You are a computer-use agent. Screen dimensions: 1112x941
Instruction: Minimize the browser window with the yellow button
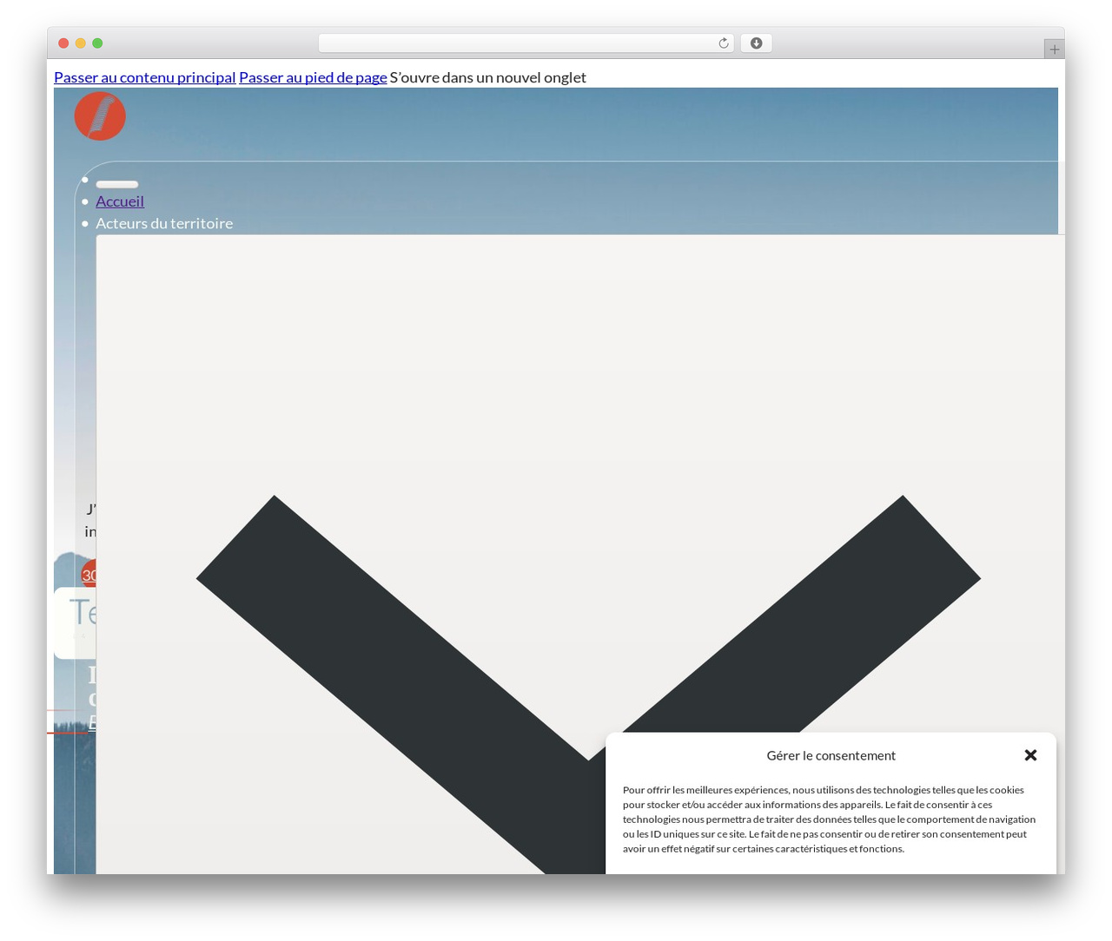point(81,43)
